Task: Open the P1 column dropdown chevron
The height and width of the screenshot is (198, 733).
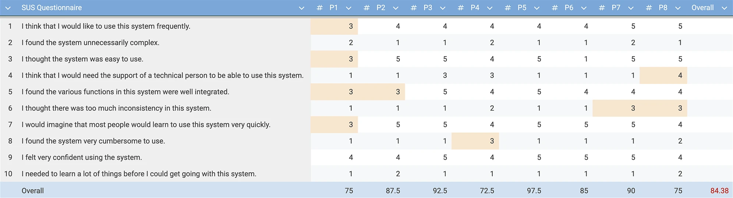Action: pyautogui.click(x=348, y=8)
